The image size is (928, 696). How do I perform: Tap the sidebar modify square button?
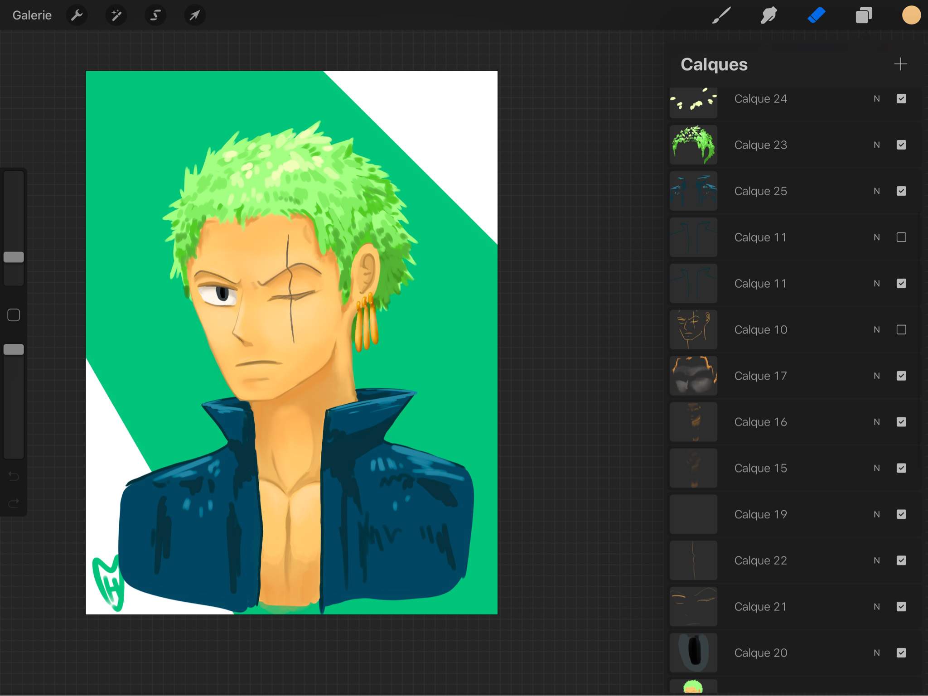pos(14,315)
